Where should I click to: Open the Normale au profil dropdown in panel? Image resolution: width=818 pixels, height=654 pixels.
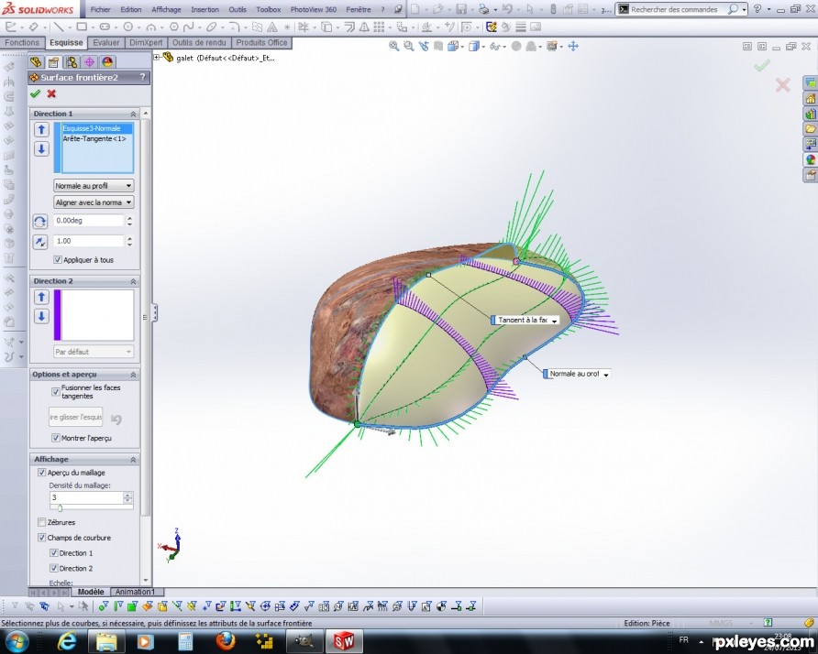pos(94,186)
